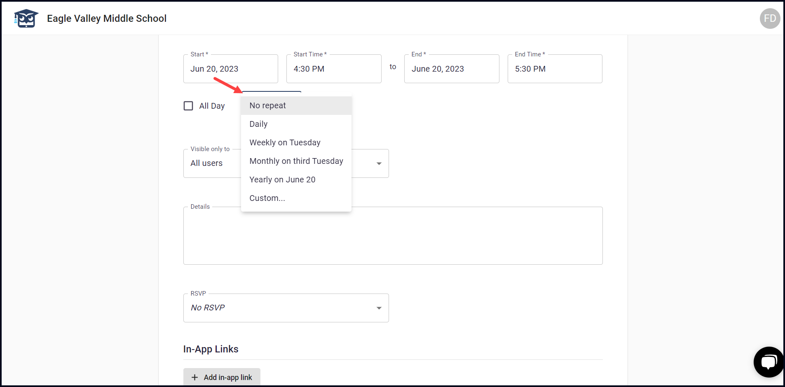Click the End Time field showing 5:30 PM
Viewport: 785px width, 387px height.
coord(555,69)
